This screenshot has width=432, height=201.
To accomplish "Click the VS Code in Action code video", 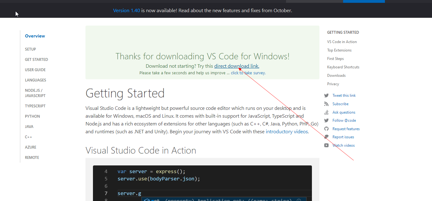I will point(202,181).
